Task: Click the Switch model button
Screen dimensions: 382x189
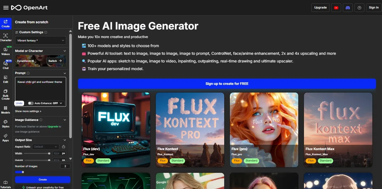Action: [x=55, y=61]
